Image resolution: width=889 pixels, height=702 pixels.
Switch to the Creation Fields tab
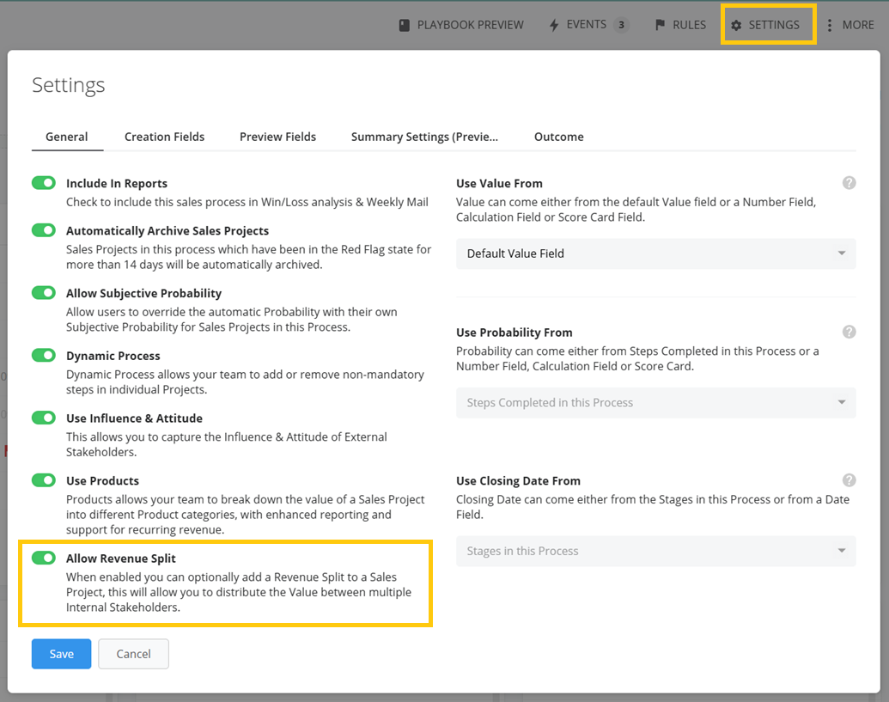(x=164, y=137)
